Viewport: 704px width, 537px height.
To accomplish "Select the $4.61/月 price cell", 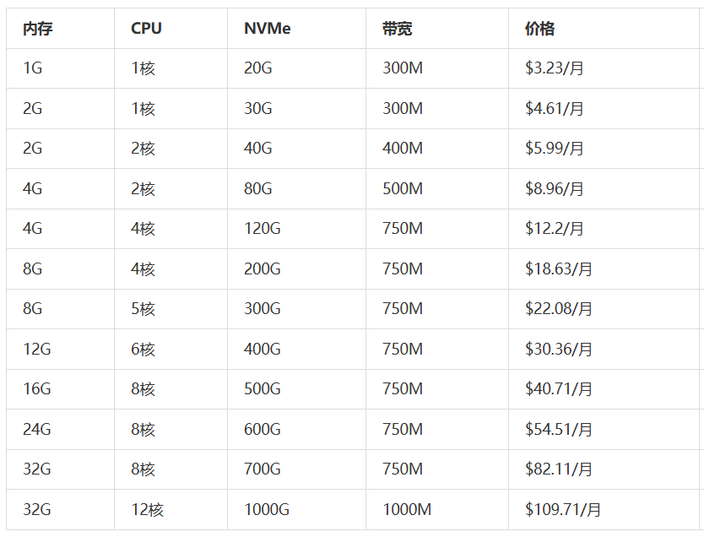I will pos(554,109).
